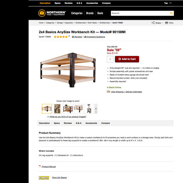Click the Add to Cart button

tap(127, 59)
